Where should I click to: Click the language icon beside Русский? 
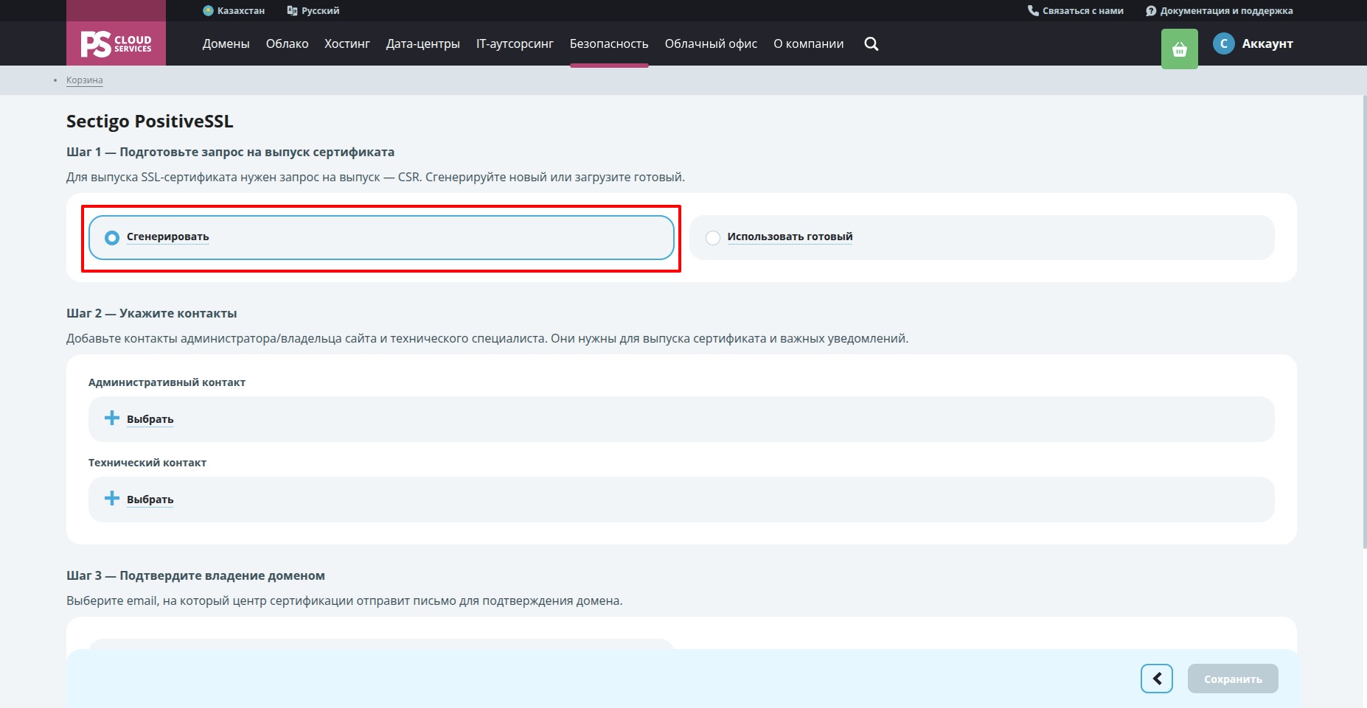pos(292,10)
